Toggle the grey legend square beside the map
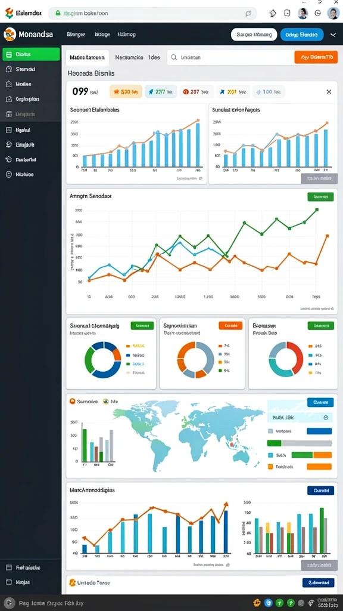This screenshot has height=611, width=343. (270, 431)
